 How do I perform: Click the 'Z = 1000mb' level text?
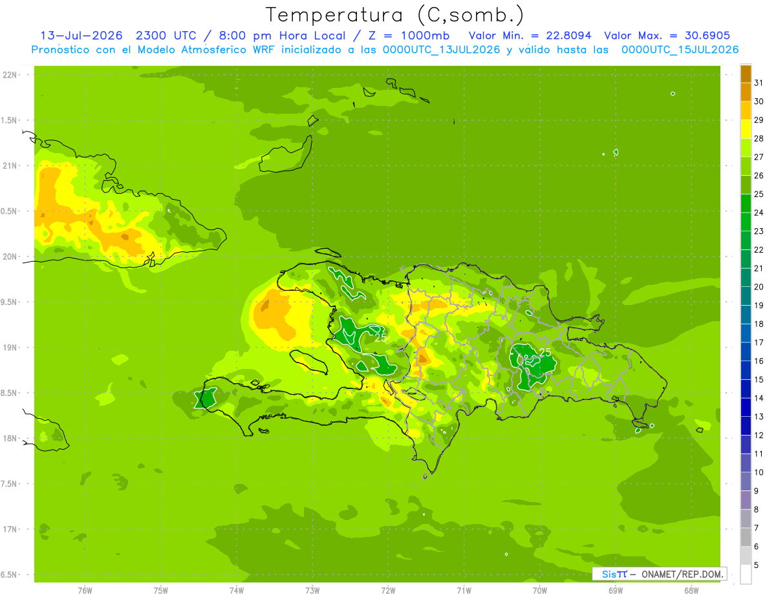tap(411, 36)
